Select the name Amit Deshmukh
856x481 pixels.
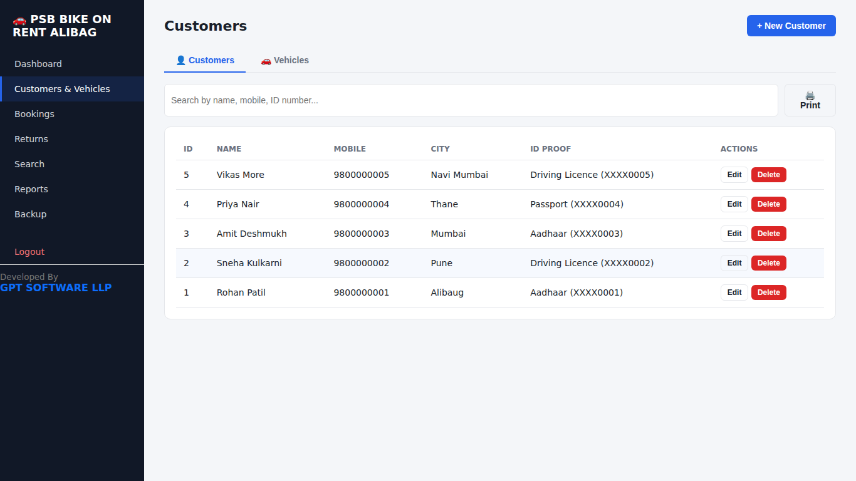click(x=252, y=234)
